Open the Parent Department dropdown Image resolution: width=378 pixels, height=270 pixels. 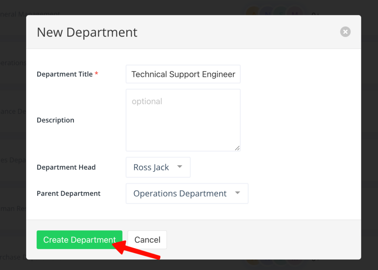187,194
